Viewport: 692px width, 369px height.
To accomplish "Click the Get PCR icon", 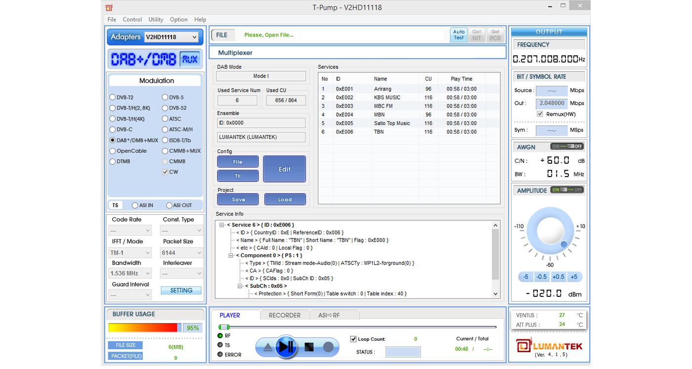I will [x=495, y=35].
